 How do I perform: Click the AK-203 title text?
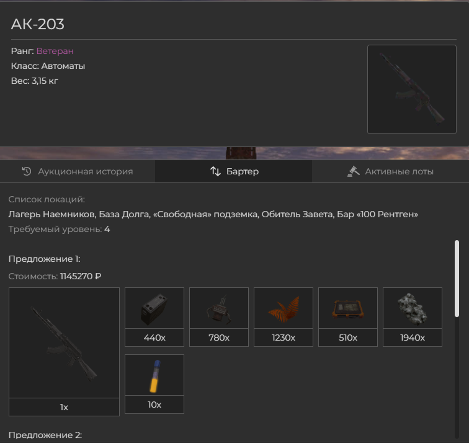[x=38, y=24]
